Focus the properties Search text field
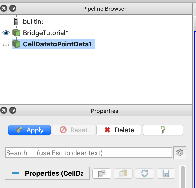 (88, 153)
